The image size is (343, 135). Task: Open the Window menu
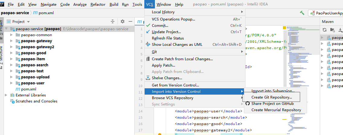click(164, 4)
